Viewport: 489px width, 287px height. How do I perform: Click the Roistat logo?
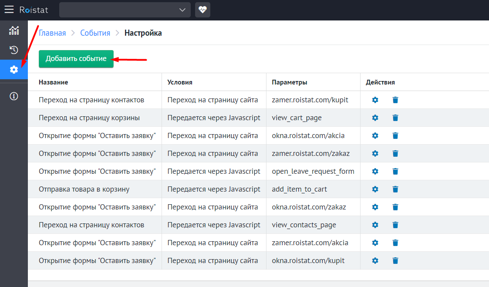point(34,10)
